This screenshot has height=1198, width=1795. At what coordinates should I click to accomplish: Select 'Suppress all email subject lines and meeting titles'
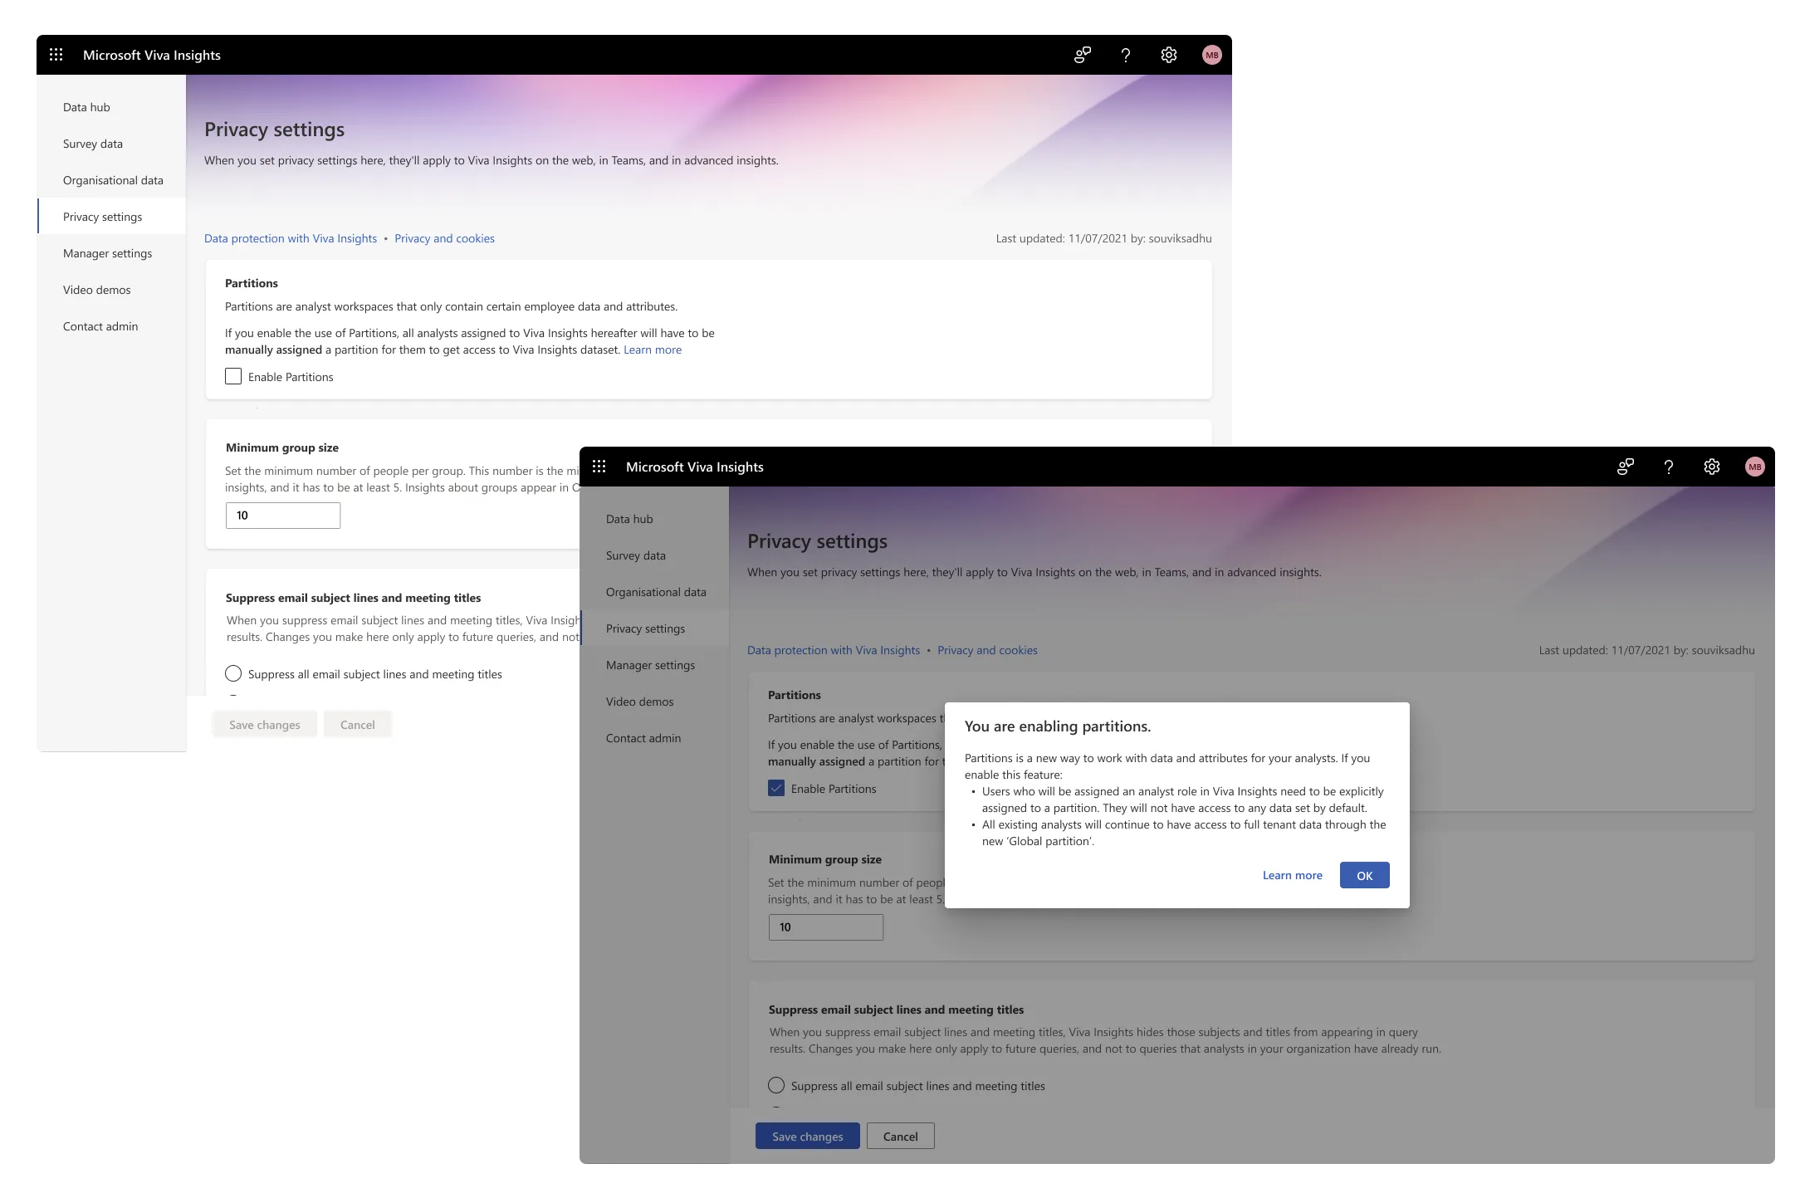(x=776, y=1085)
